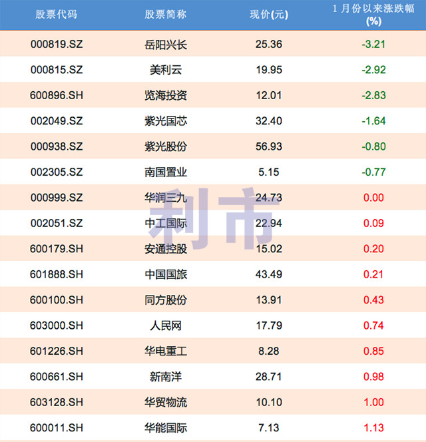Select price 17.79

click(269, 326)
